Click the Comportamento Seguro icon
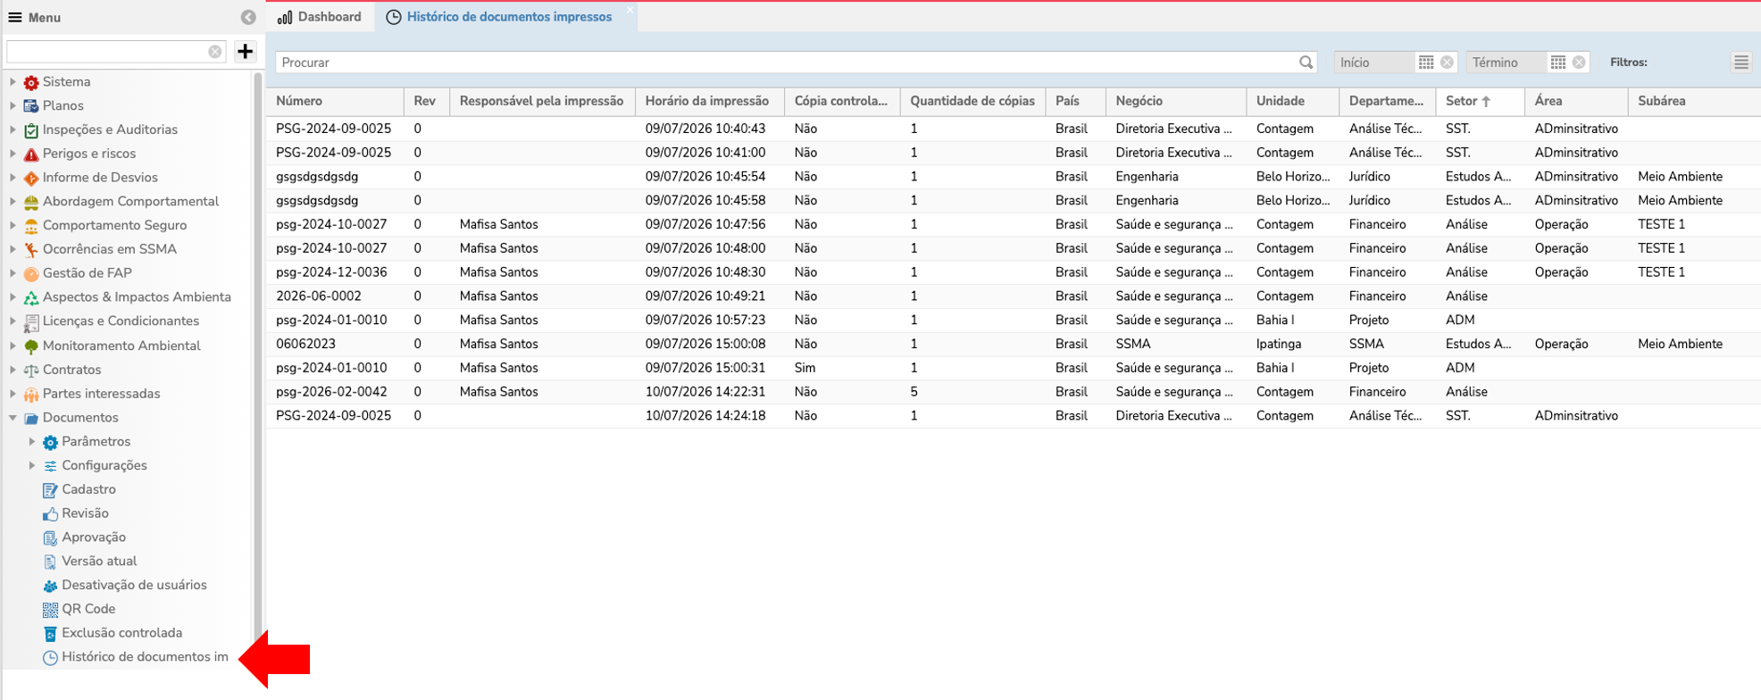This screenshot has width=1761, height=700. (31, 226)
